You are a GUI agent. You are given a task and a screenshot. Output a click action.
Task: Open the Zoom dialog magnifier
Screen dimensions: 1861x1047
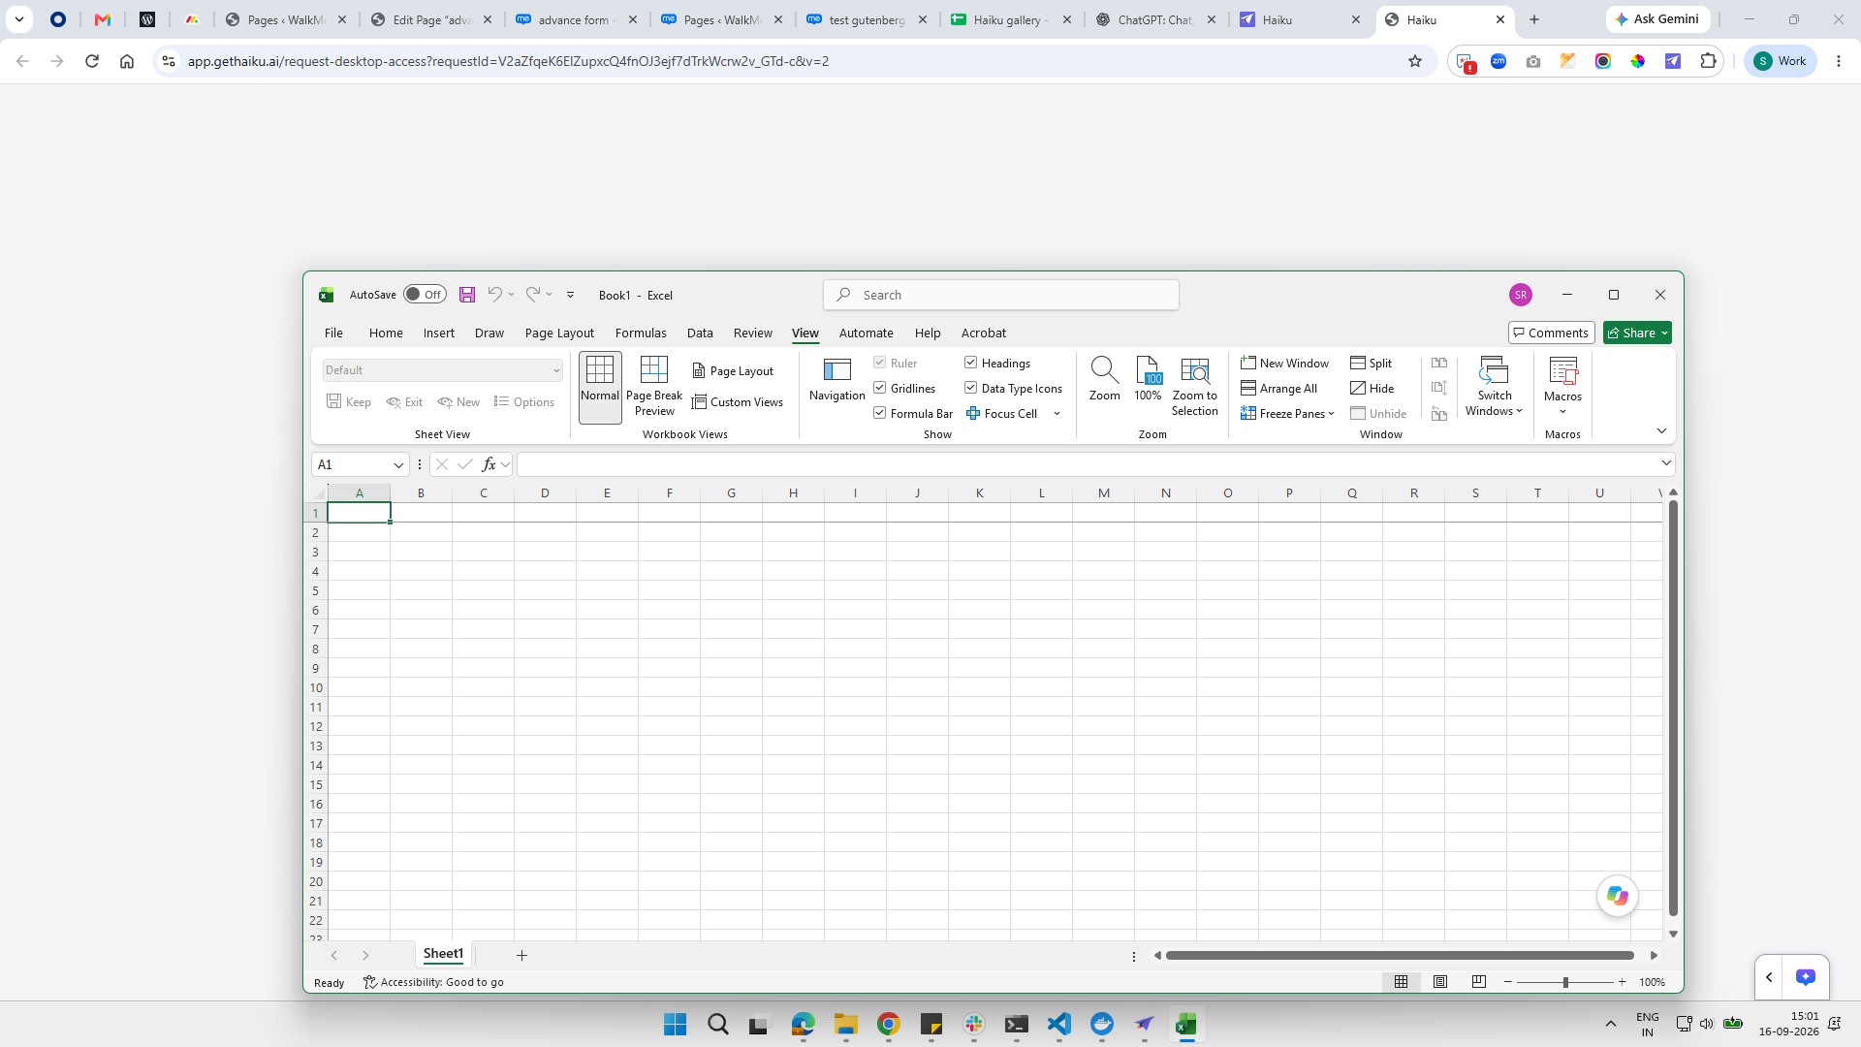(1104, 379)
